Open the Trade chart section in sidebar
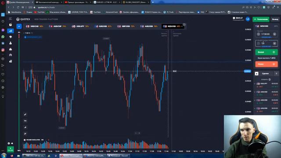 pyautogui.click(x=11, y=31)
